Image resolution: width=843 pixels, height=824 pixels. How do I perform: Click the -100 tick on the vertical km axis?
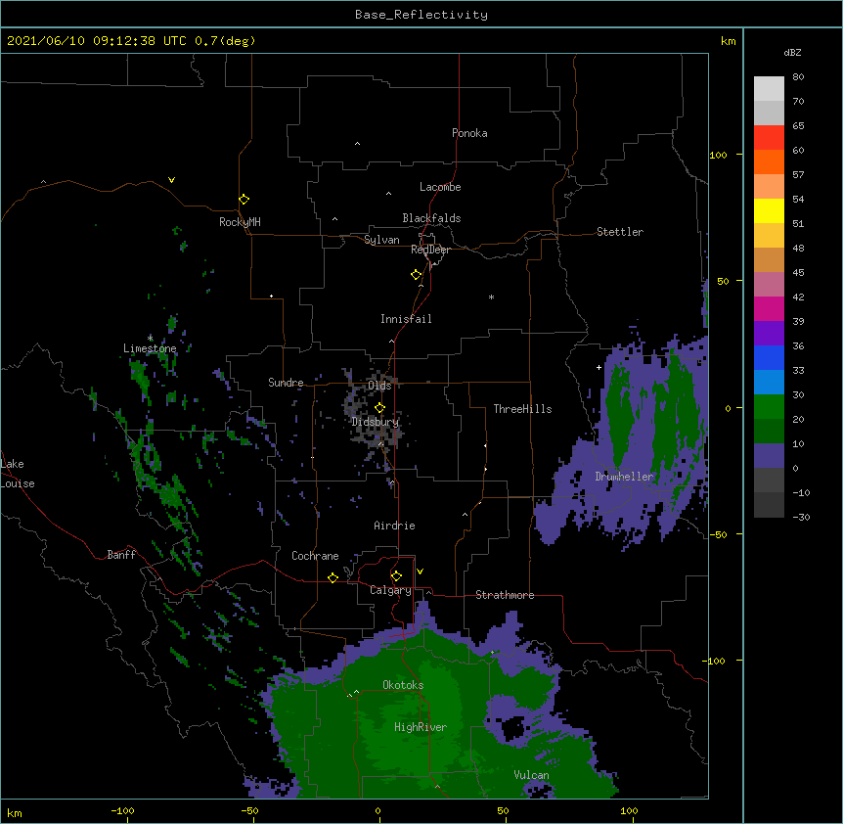coord(715,661)
